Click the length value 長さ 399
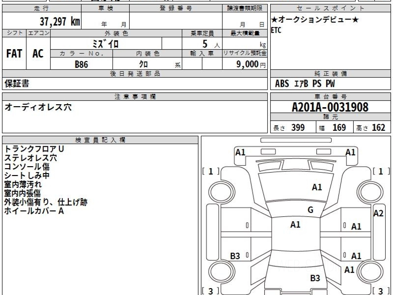The image size is (393, 295). coord(289,128)
